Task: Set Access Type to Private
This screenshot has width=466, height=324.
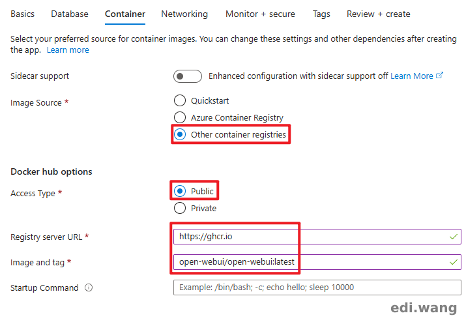Action: tap(180, 209)
